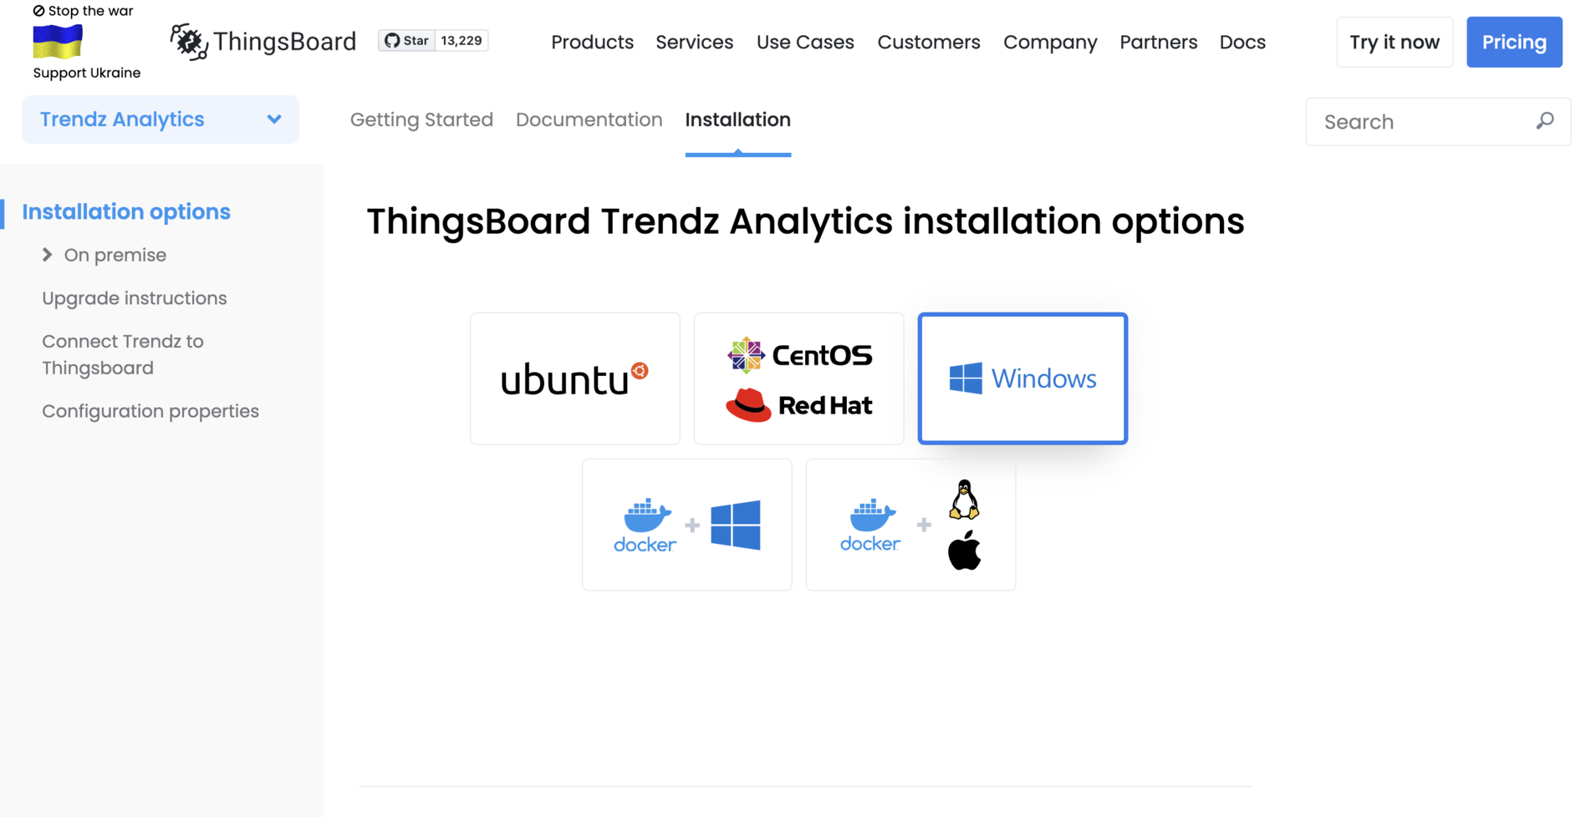Select the Ubuntu installation card
Image resolution: width=1596 pixels, height=817 pixels.
click(x=575, y=378)
